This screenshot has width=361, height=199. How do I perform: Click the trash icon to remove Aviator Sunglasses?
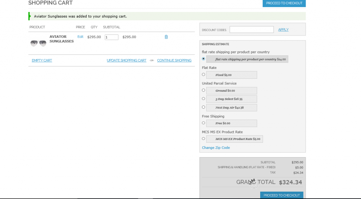[x=166, y=37]
